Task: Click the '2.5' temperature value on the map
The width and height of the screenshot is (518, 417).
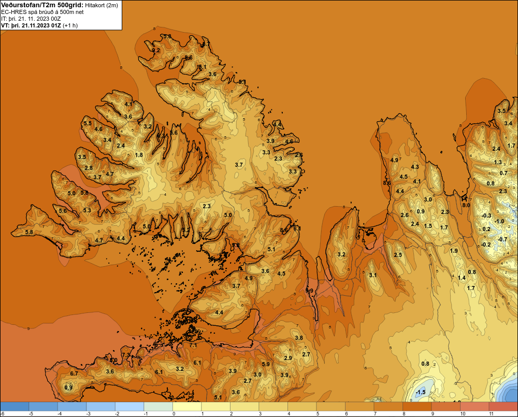Action: coord(398,255)
